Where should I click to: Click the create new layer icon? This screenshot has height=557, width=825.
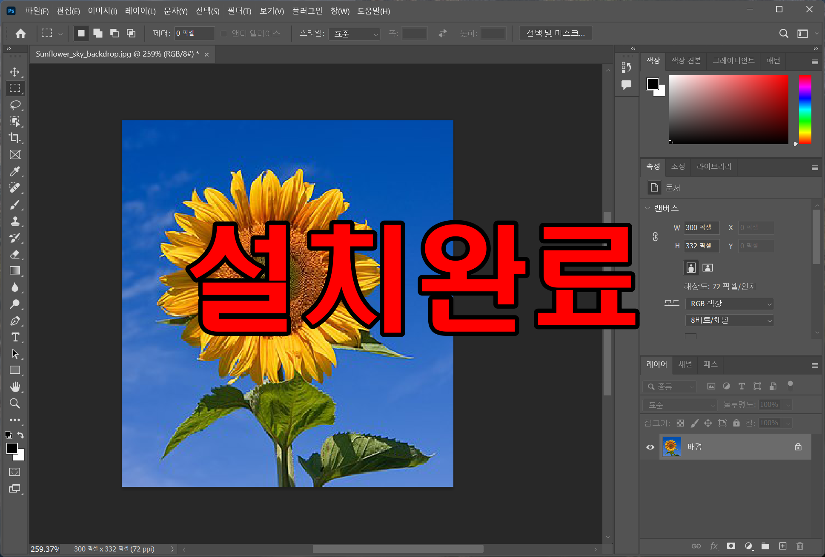tap(782, 546)
